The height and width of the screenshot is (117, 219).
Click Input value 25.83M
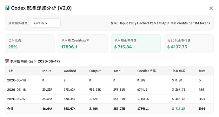click(x=47, y=99)
